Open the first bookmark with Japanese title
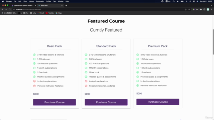Image resolution: width=214 pixels, height=120 pixels. click(9, 13)
